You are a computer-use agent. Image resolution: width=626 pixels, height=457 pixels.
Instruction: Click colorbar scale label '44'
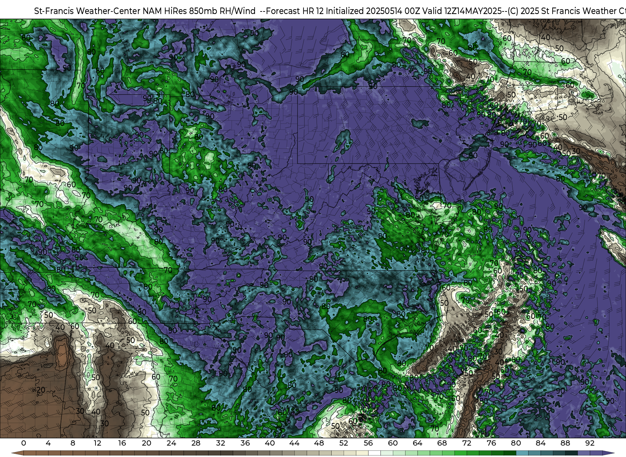click(294, 443)
